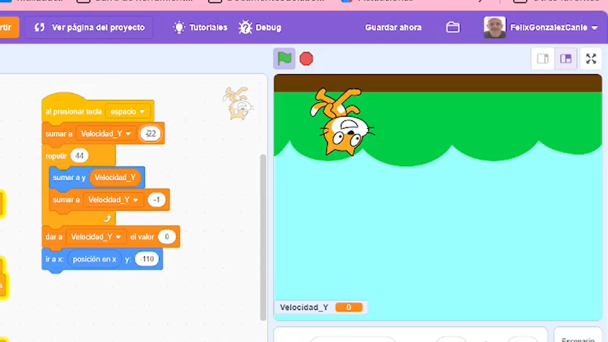Open Velocidad_Y dropdown in first sumar block
Screen dimensions: 608x342
[106, 134]
